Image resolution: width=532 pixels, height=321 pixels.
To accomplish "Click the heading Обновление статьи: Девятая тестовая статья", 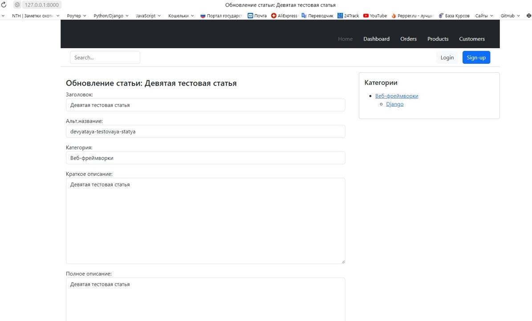I will point(151,83).
